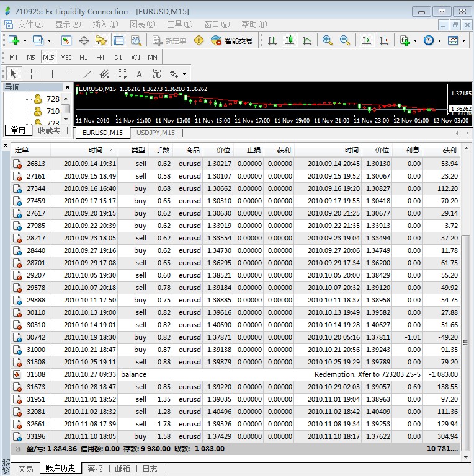Open the new chart dropdown arrow

click(x=25, y=40)
